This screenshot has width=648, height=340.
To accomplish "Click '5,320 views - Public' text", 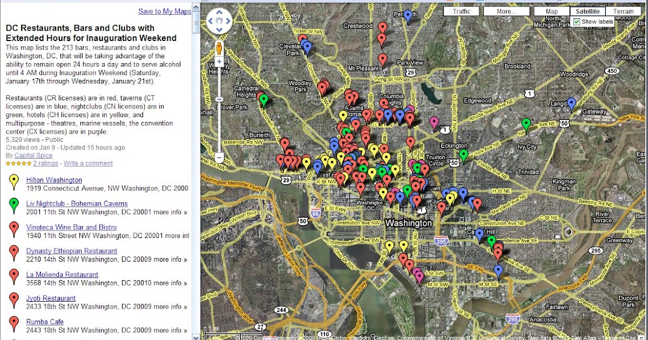I will (35, 139).
